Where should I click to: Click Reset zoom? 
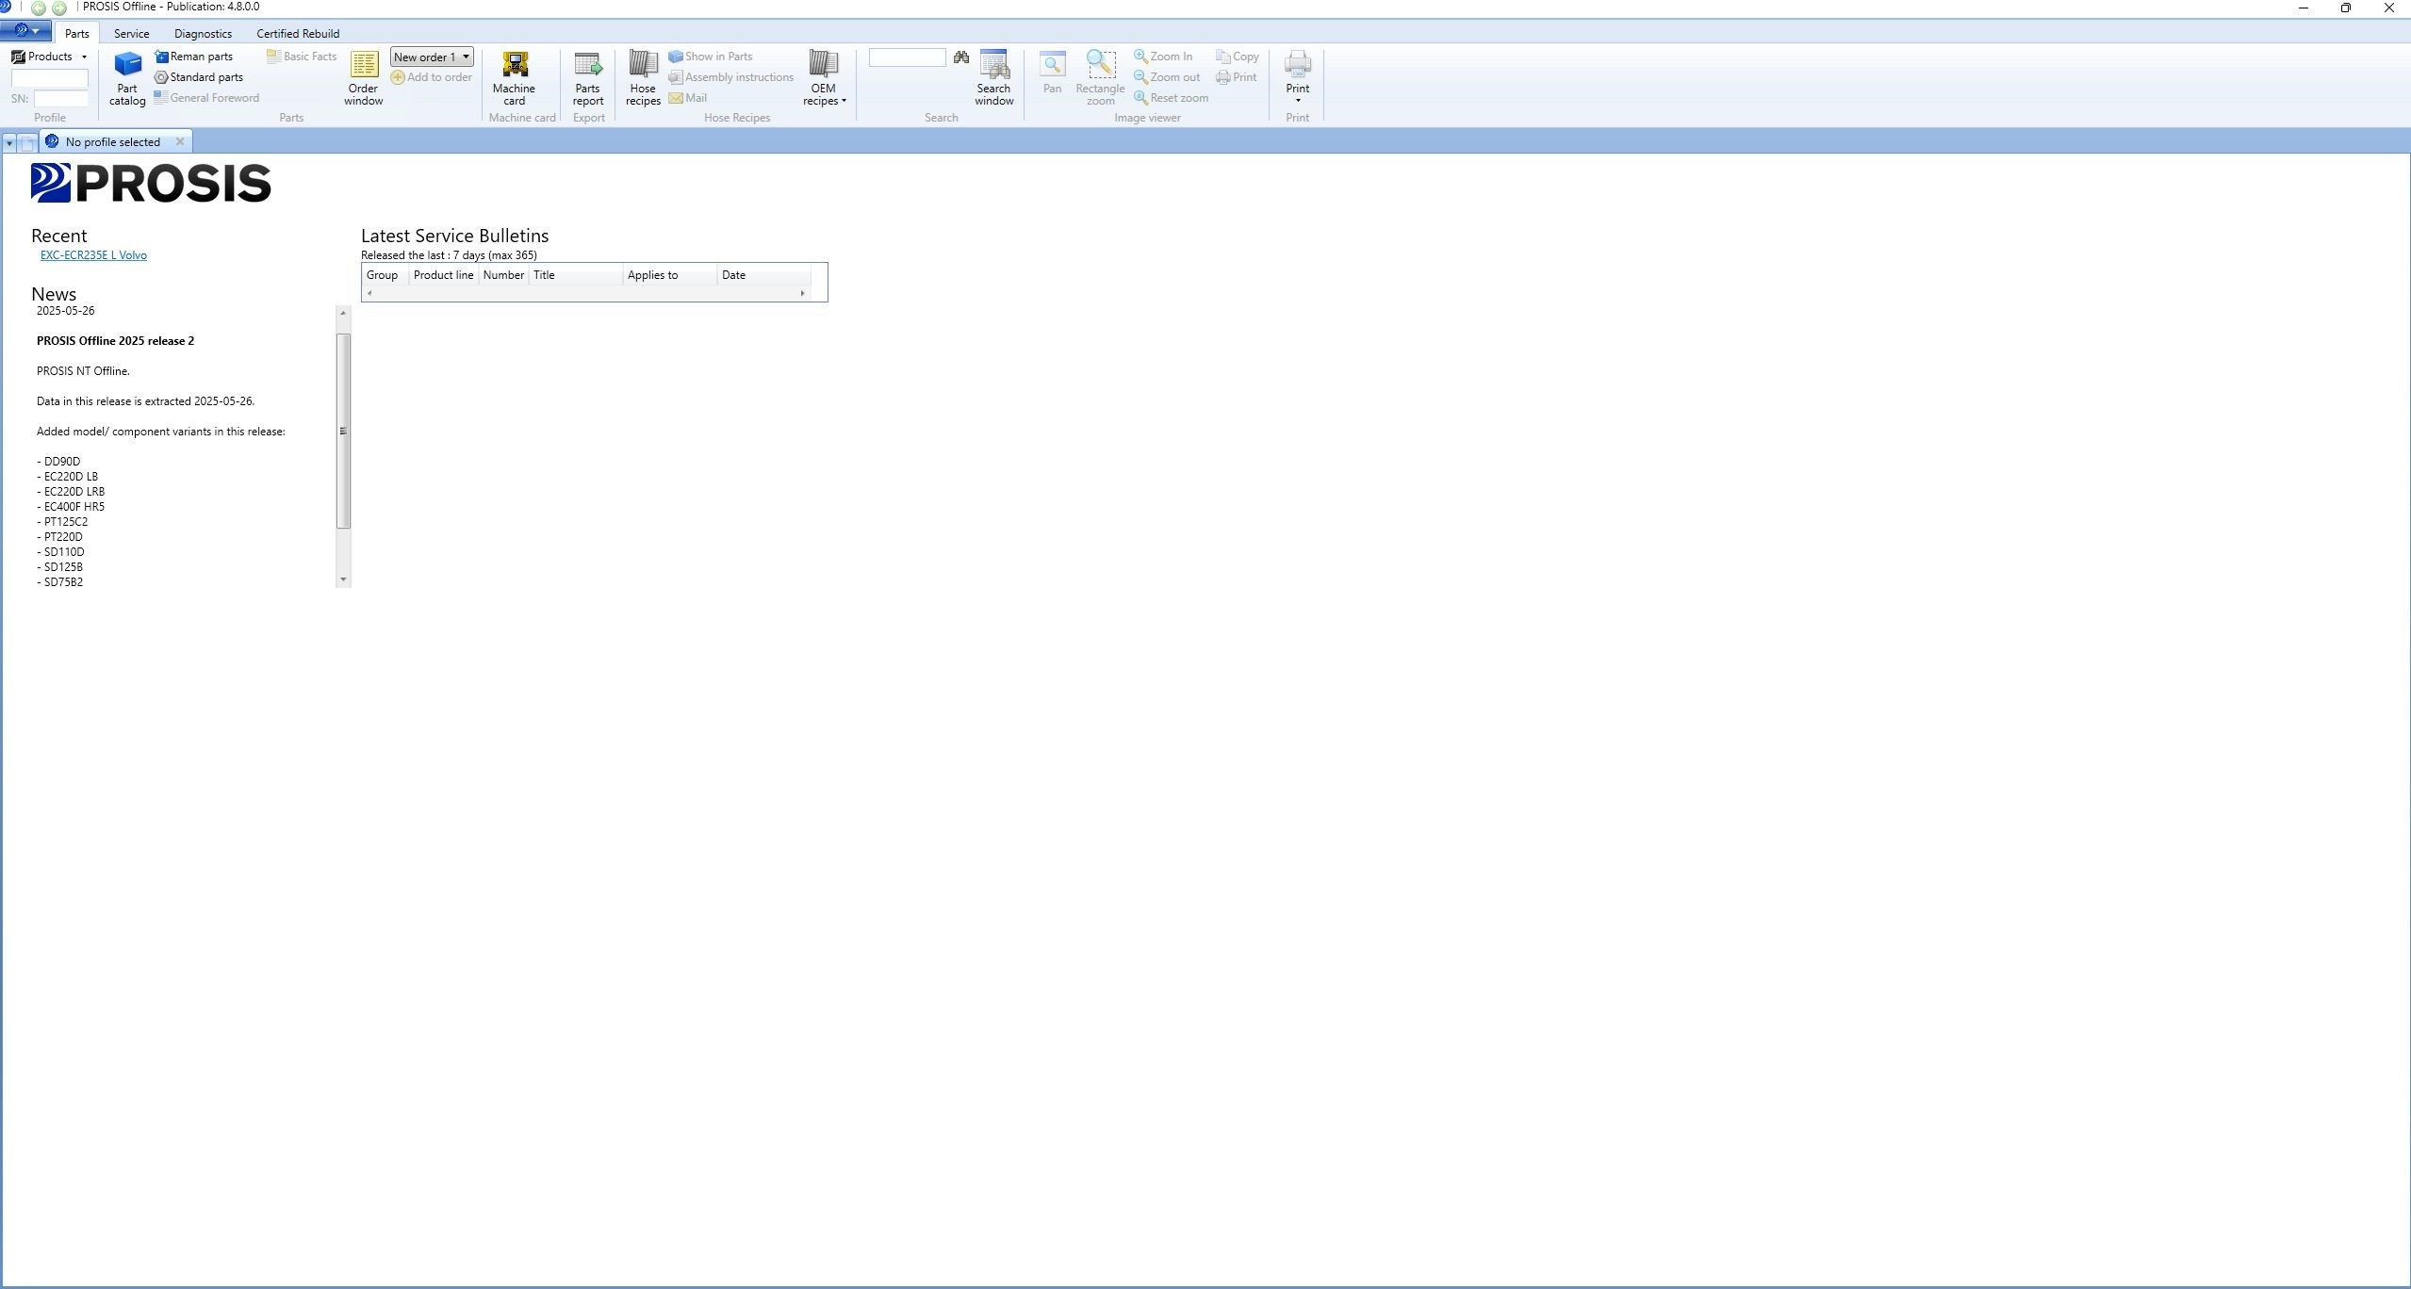[1171, 98]
